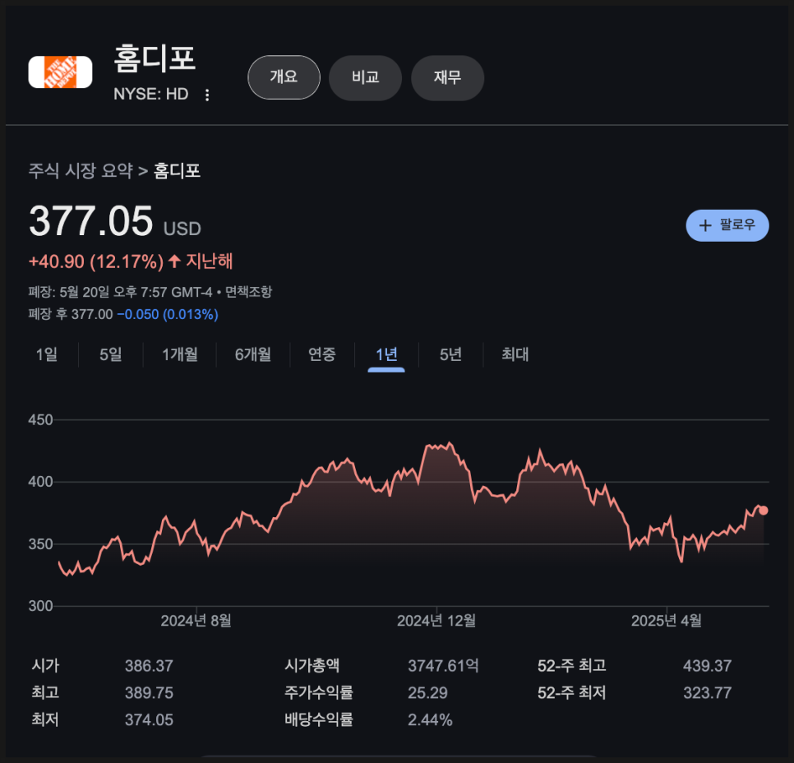Open the three-dot menu beside NYSE: HD
Image resolution: width=794 pixels, height=763 pixels.
point(206,95)
